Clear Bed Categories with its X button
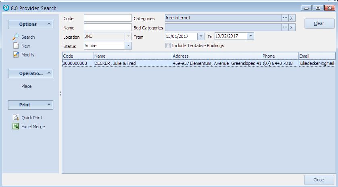 pos(292,27)
